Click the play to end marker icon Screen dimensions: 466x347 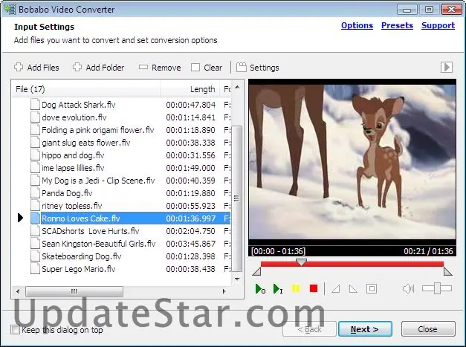pyautogui.click(x=278, y=288)
